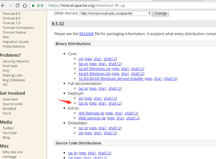Screen dimensions: 216x159
Task: Download the 64-bit Windows zip
Action: pyautogui.click(x=94, y=74)
